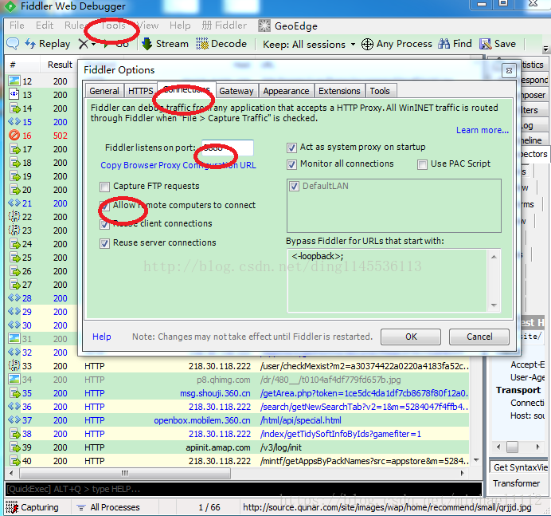Sort sessions by the Result column header
Screen dimensions: 551x516
pyautogui.click(x=60, y=65)
